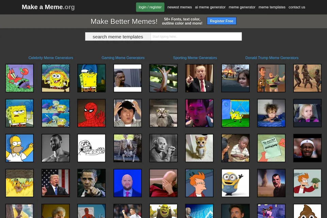Screen dimensions: 327x218
Task: Select the dog in burning room template
Action: (19, 183)
